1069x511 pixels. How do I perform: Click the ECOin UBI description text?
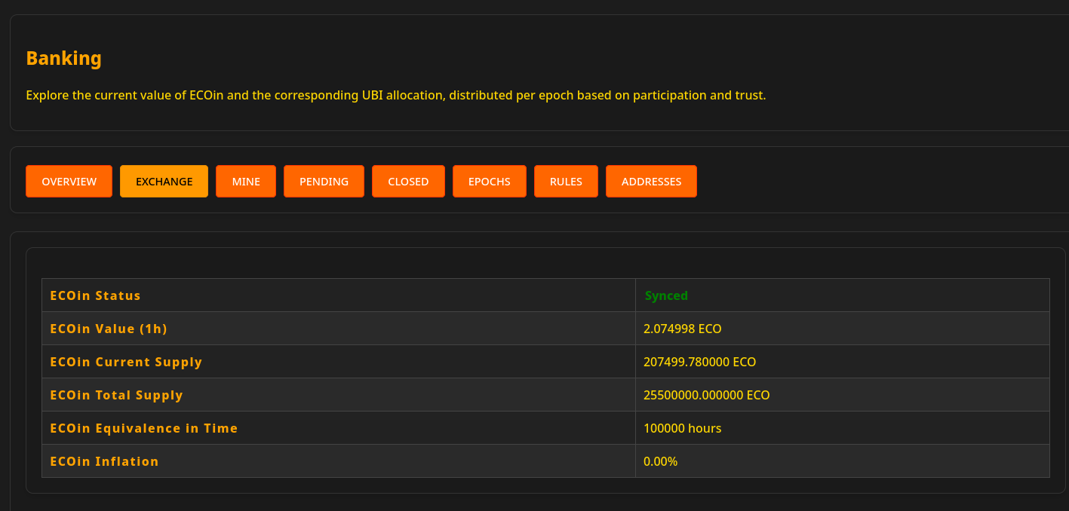pyautogui.click(x=395, y=96)
